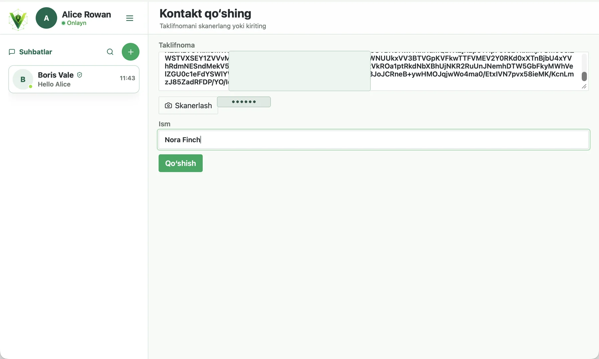Click the Skanerlash scan button
The height and width of the screenshot is (359, 599).
[x=188, y=105]
